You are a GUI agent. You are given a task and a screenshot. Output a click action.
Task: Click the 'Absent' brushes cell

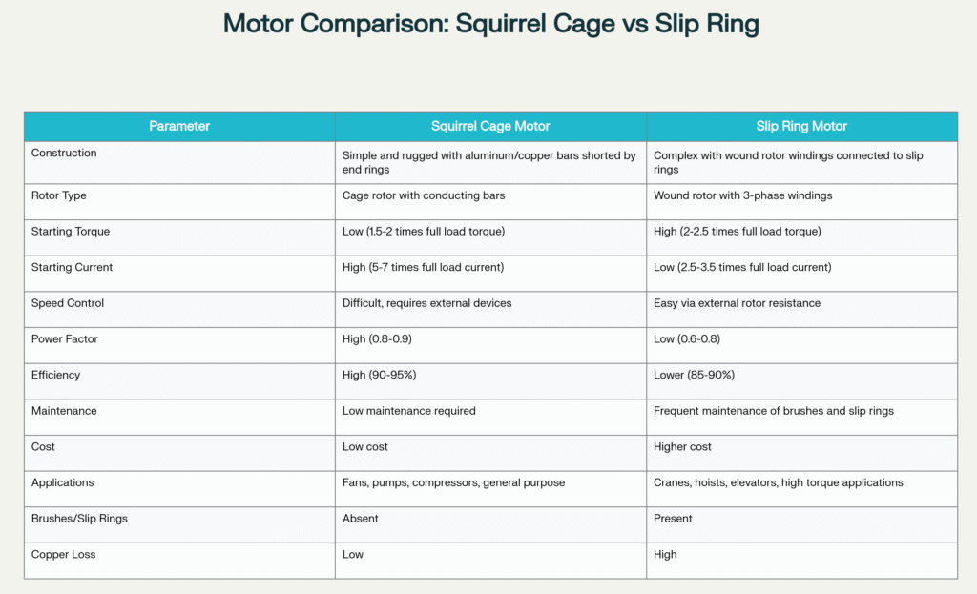click(361, 519)
